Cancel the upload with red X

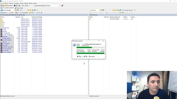(x=78, y=56)
